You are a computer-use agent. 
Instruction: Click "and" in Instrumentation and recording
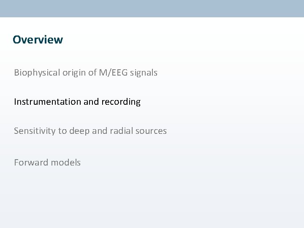coord(91,102)
